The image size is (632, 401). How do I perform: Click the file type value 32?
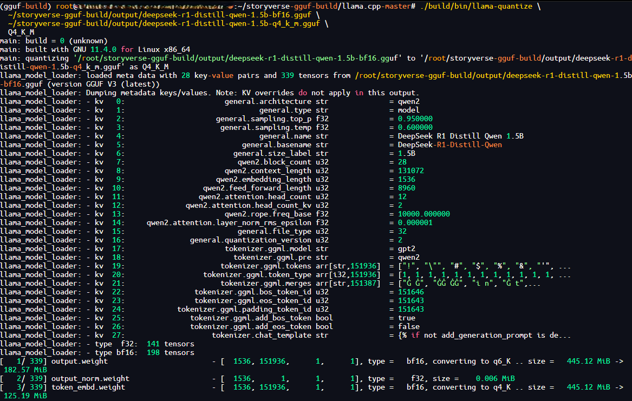[x=402, y=231]
